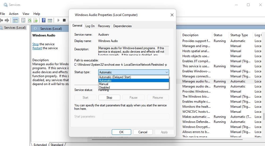
Task: Switch to the Dependencies tab
Action: [x=122, y=26]
